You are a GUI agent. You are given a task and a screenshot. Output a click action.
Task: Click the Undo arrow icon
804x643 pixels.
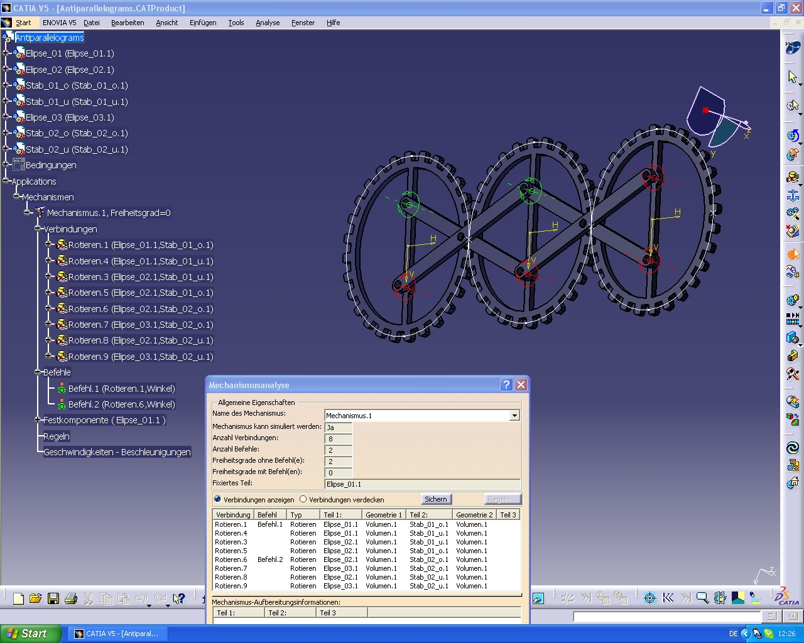click(x=141, y=598)
